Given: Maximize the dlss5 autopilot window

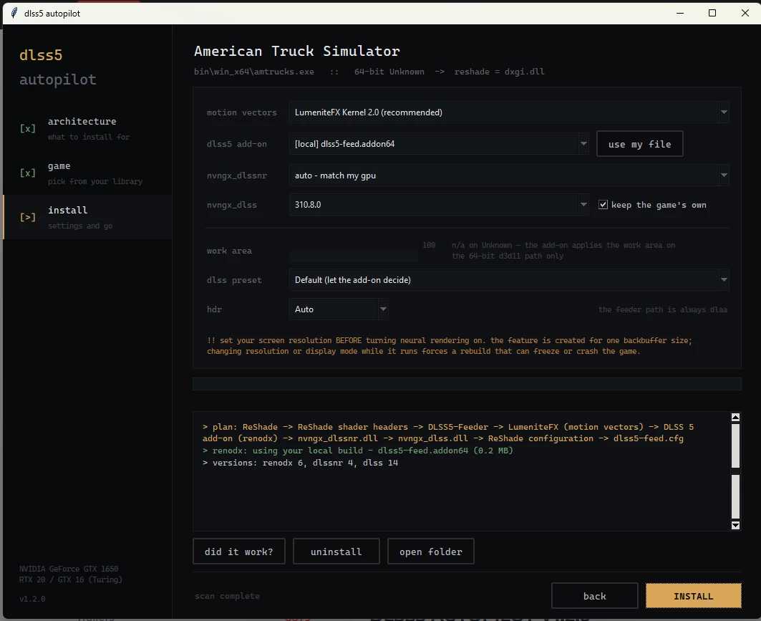Looking at the screenshot, I should [x=712, y=13].
